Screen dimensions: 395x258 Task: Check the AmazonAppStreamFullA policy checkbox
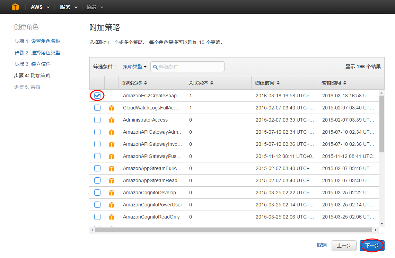[97, 168]
